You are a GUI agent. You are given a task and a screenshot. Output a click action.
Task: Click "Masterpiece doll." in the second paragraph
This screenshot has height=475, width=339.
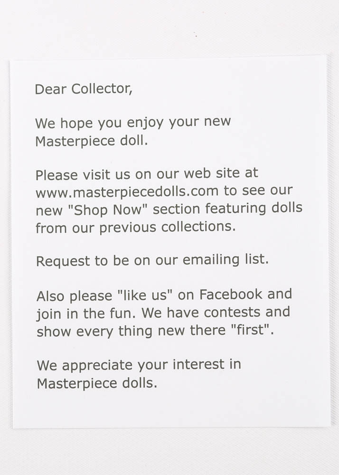92,141
